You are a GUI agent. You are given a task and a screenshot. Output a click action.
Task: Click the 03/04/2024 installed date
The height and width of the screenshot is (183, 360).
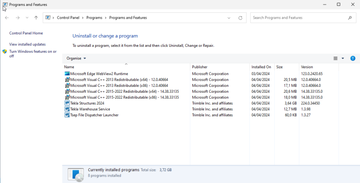(x=260, y=73)
